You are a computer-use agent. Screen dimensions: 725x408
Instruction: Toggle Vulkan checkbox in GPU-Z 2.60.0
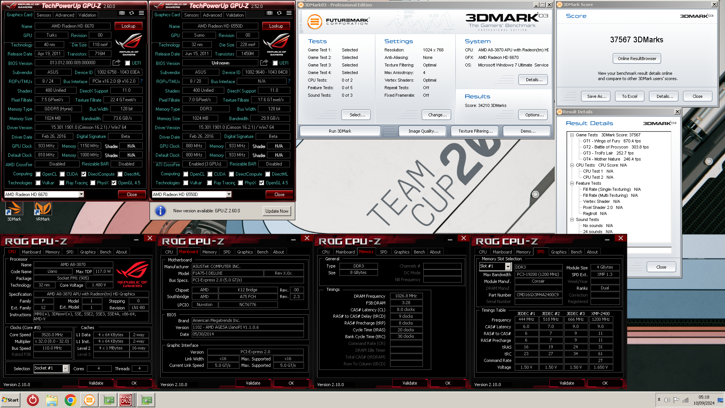[38, 183]
